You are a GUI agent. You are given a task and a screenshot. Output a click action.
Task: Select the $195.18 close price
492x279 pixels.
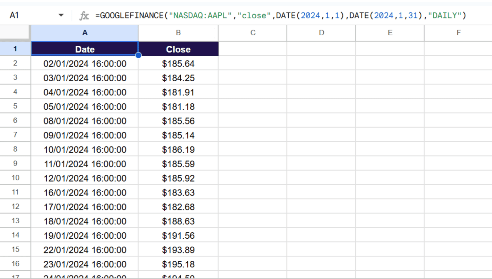[178, 264]
